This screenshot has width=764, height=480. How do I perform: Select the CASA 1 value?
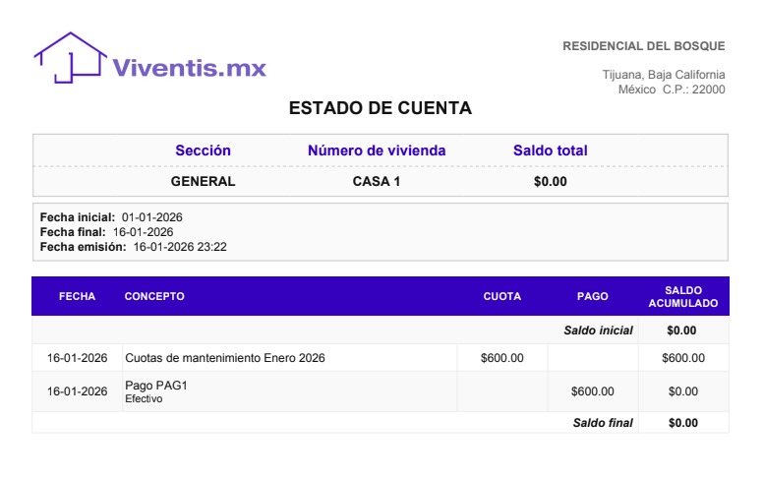click(x=377, y=181)
